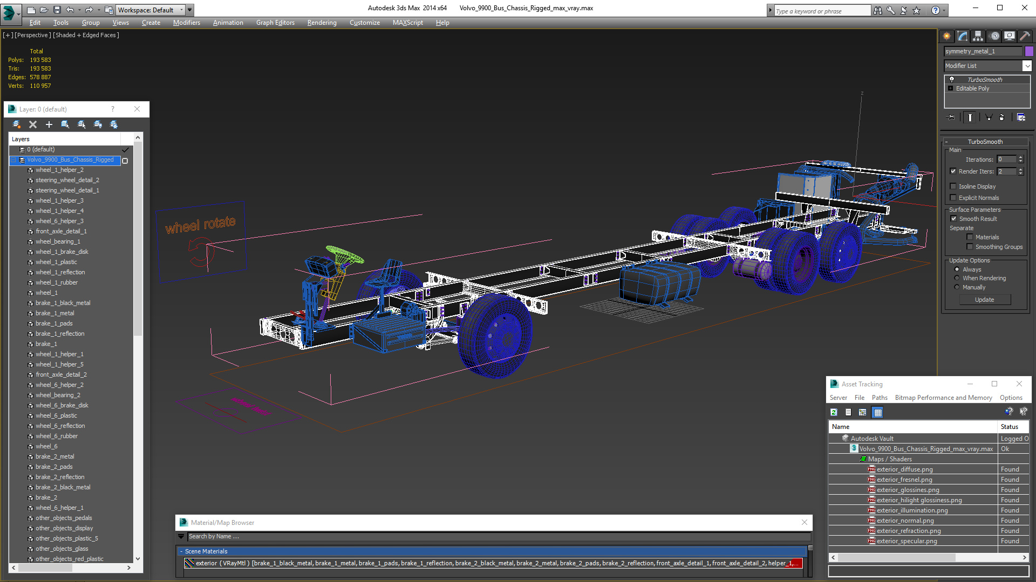Collapse the TurboSmooth rollout

(946, 142)
